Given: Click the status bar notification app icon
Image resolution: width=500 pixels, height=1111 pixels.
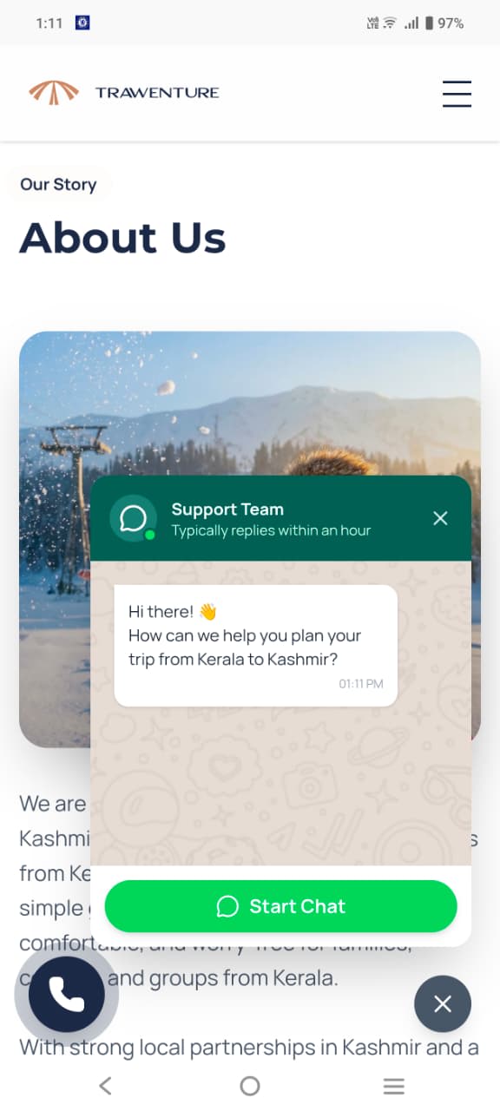Looking at the screenshot, I should pos(82,23).
